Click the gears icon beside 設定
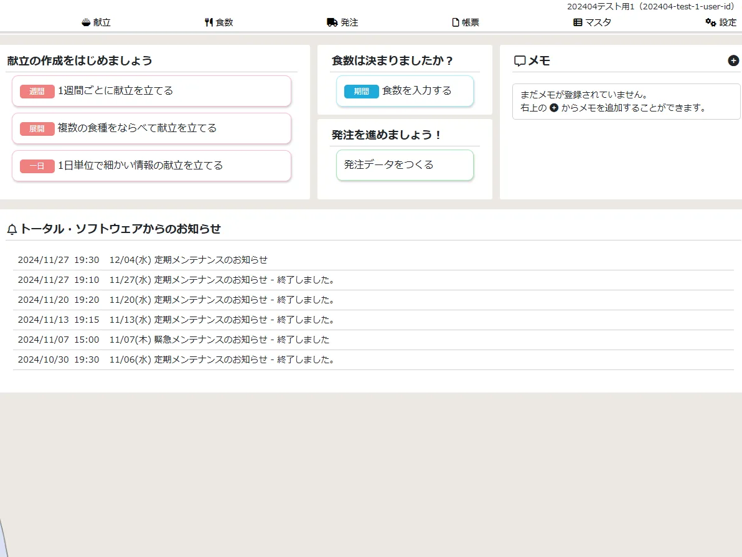The width and height of the screenshot is (742, 557). (x=710, y=22)
